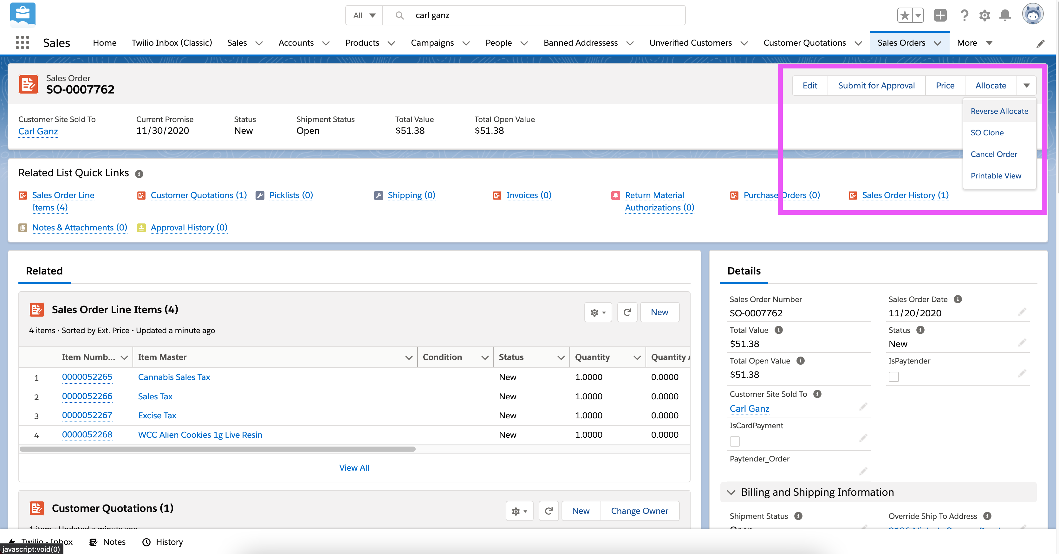This screenshot has width=1059, height=554.
Task: Click View All under line items
Action: click(x=354, y=468)
